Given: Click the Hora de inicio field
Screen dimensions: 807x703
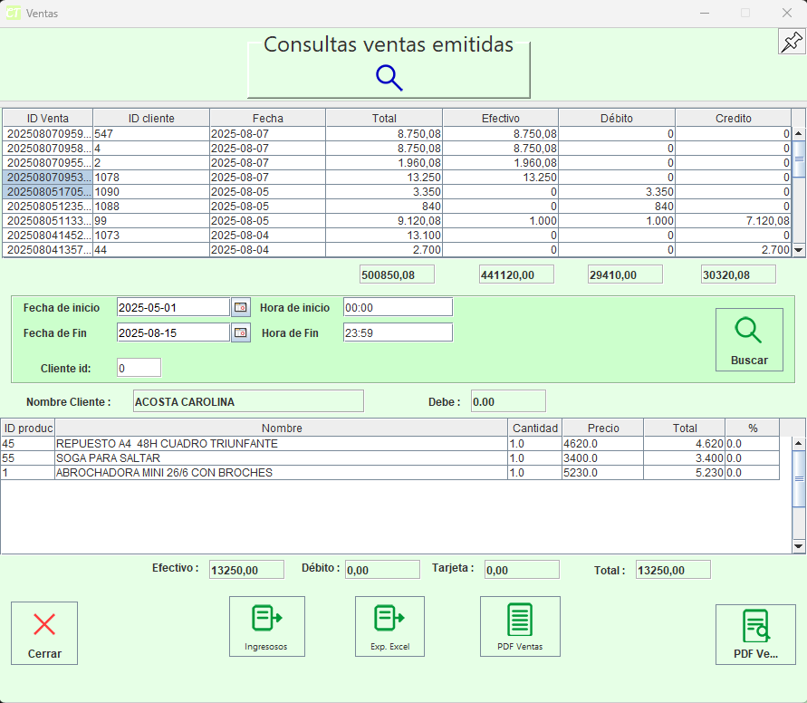Looking at the screenshot, I should [398, 307].
